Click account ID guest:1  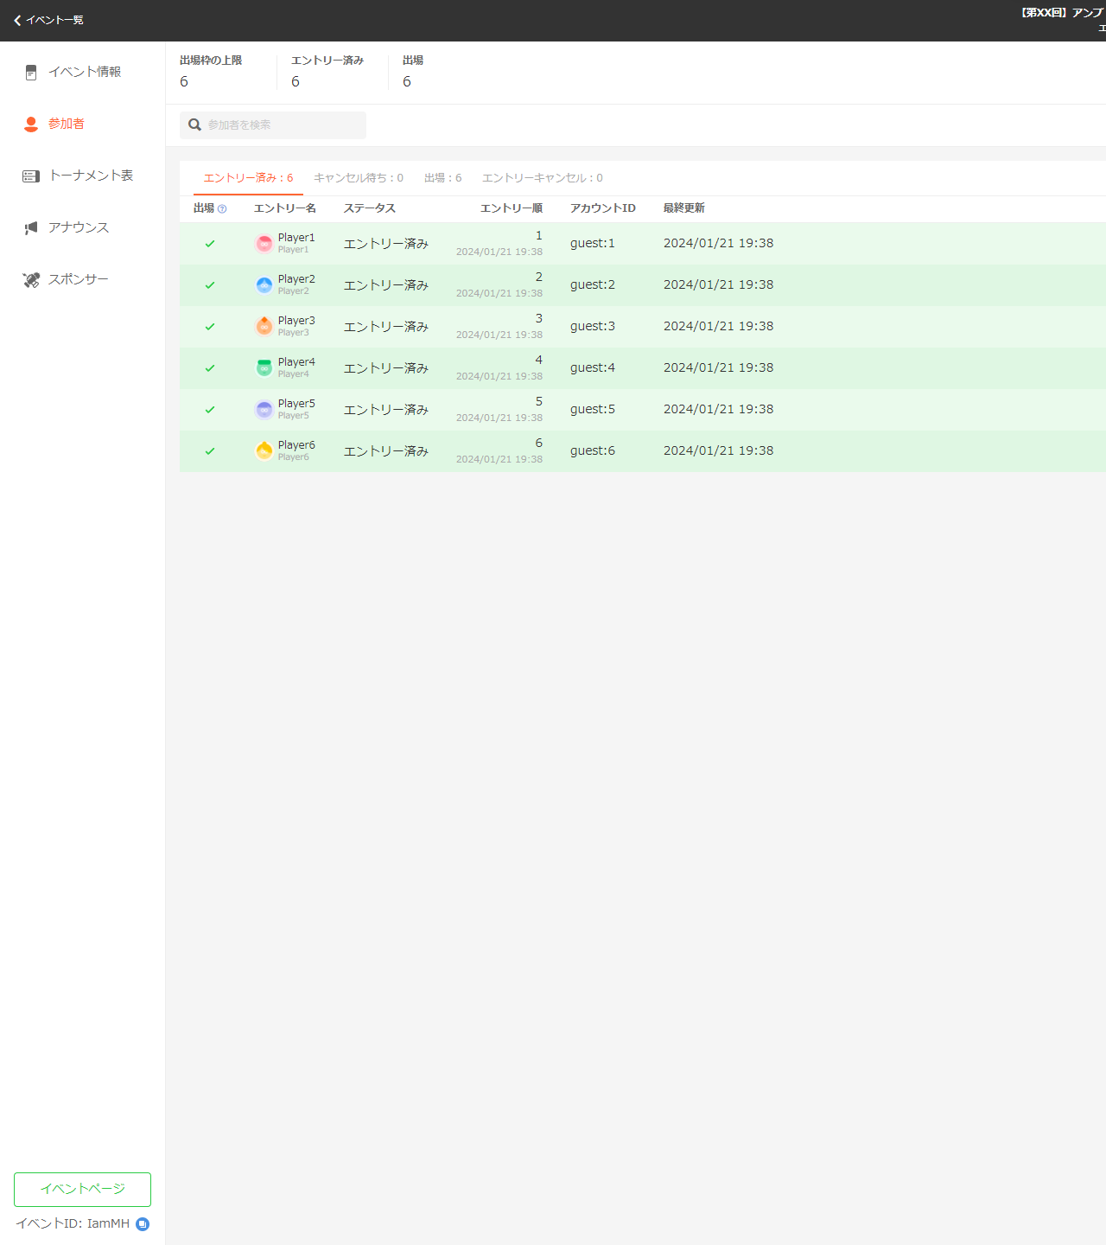click(593, 244)
